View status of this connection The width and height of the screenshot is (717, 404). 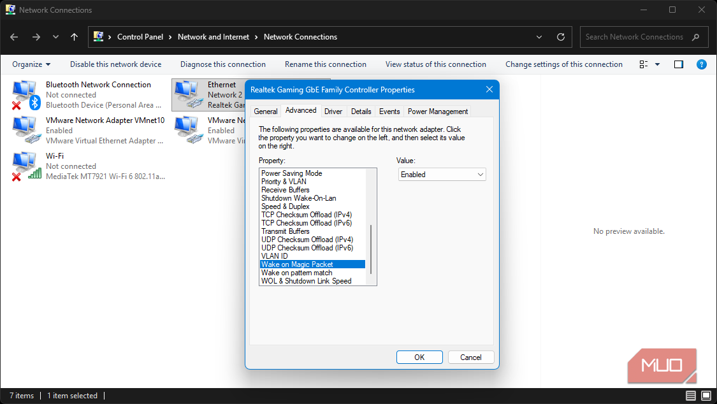[x=436, y=64]
